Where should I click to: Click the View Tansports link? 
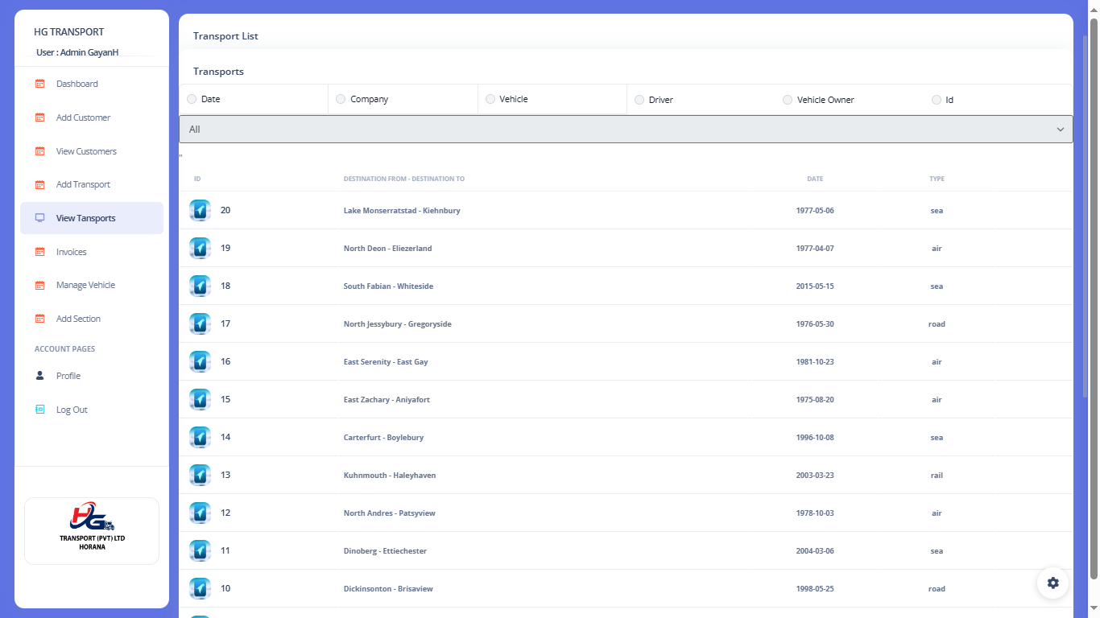85,218
